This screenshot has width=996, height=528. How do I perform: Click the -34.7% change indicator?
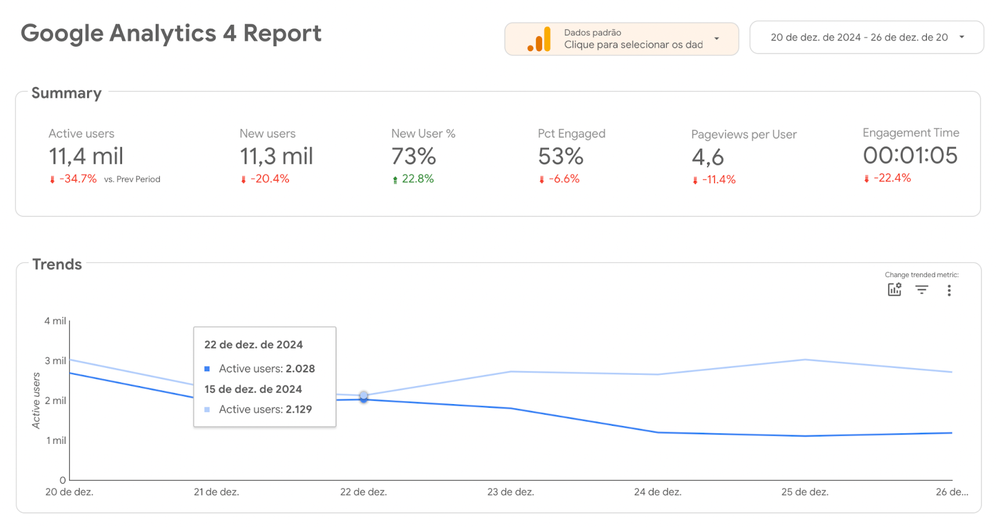[78, 179]
